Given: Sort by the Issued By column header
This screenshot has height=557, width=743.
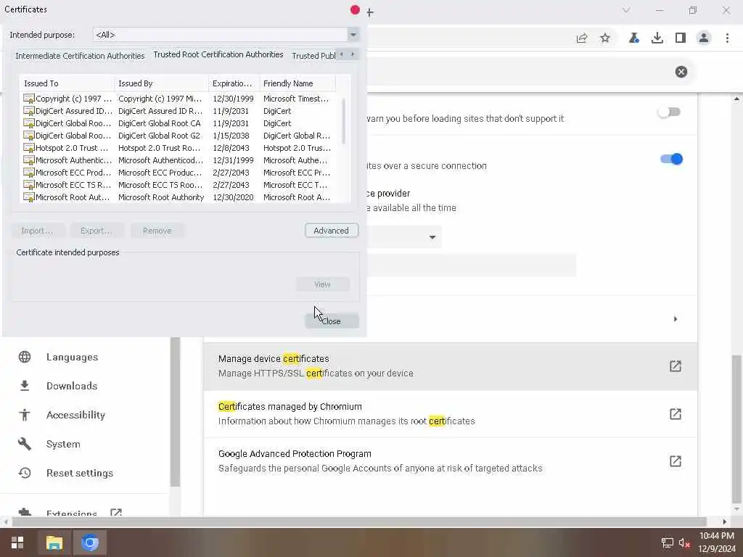Looking at the screenshot, I should tap(161, 83).
